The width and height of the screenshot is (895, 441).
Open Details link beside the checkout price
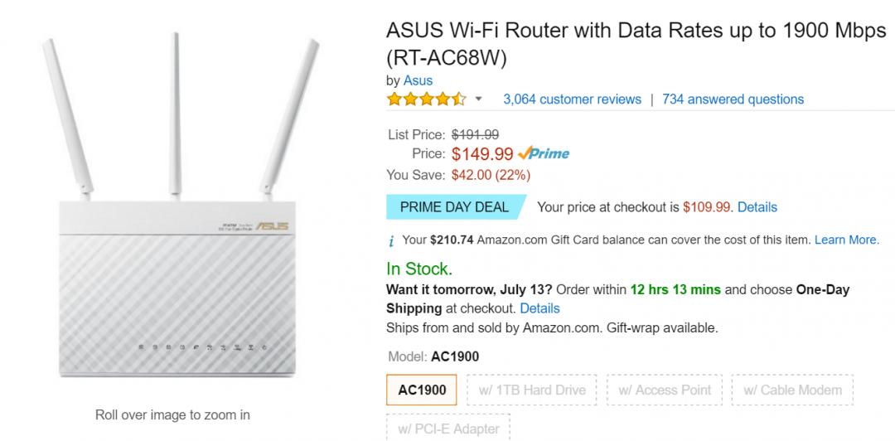pos(757,207)
